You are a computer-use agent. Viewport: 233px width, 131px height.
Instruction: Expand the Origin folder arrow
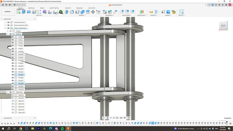pyautogui.click(x=7, y=31)
